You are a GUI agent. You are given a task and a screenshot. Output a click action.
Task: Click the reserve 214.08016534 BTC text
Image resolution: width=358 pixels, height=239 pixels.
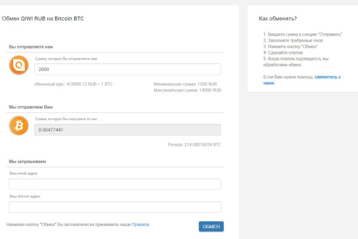[195, 145]
